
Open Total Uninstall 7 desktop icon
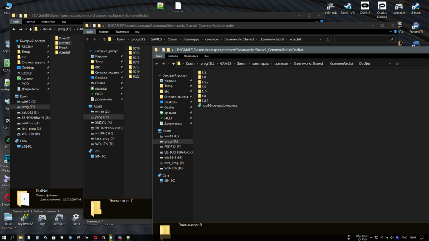click(8, 222)
